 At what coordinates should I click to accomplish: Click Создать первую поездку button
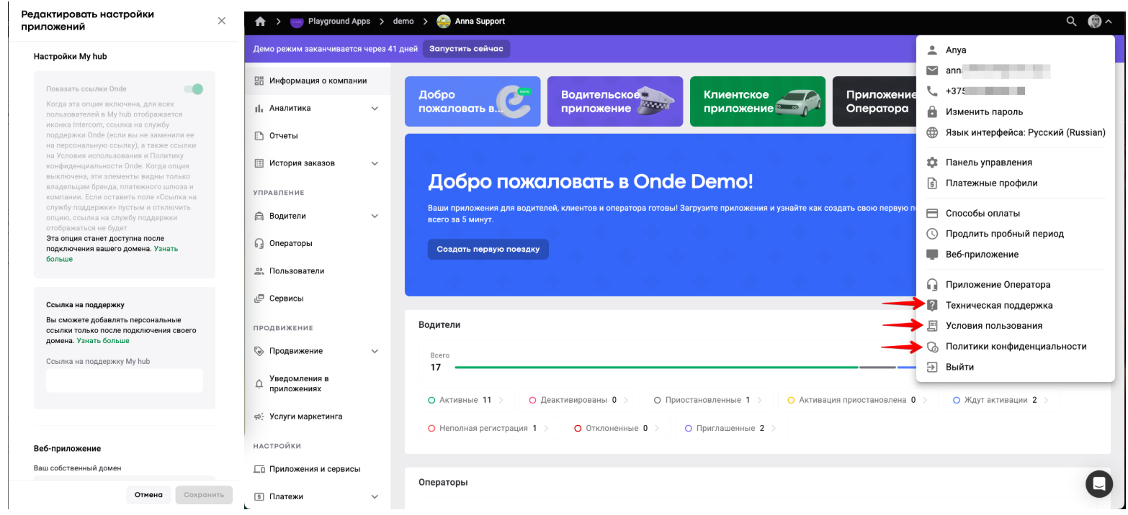pos(488,250)
